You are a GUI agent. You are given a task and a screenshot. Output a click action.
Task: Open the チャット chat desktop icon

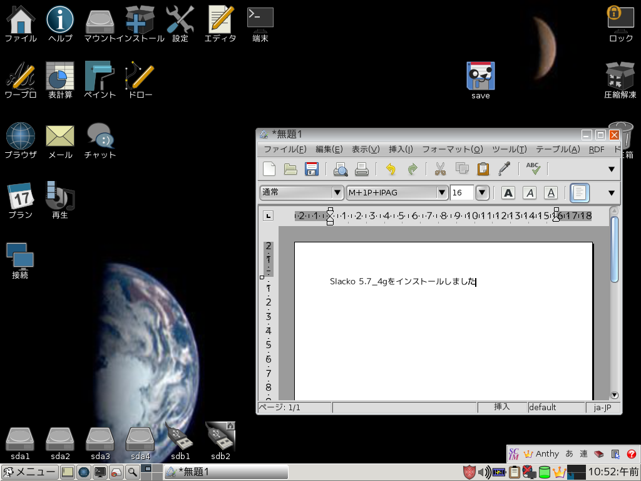pyautogui.click(x=100, y=140)
